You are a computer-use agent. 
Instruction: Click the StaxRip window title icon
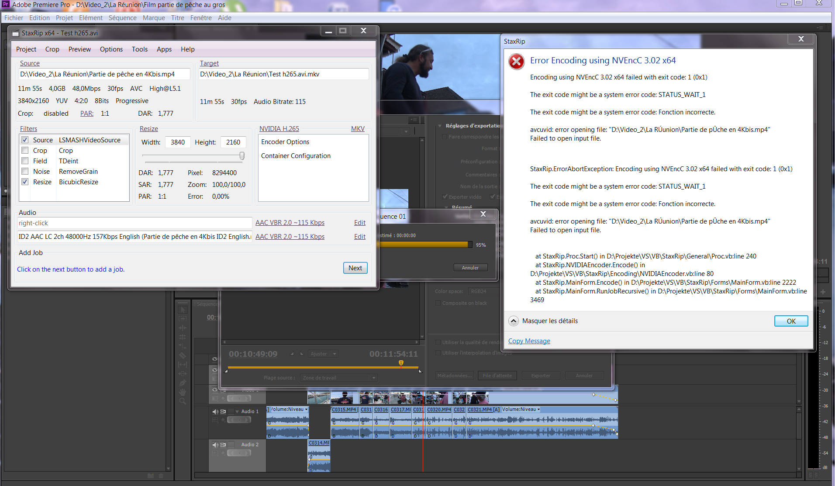(16, 33)
